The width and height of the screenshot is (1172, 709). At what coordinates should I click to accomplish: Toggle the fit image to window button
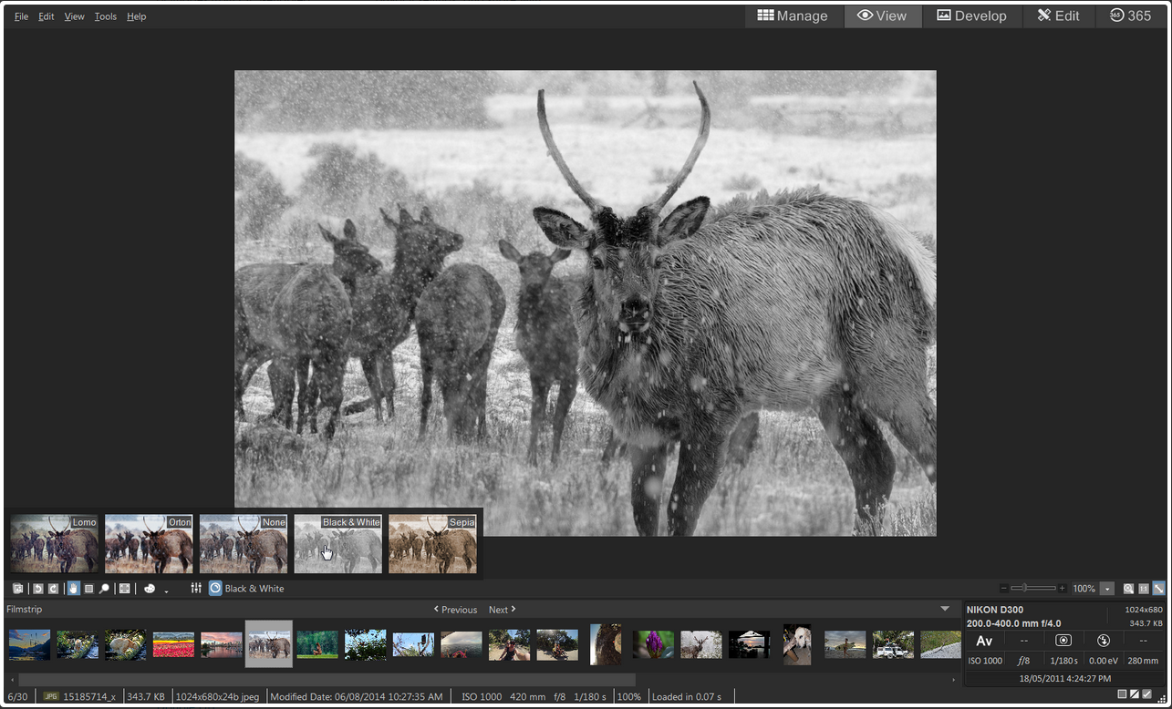point(1158,589)
